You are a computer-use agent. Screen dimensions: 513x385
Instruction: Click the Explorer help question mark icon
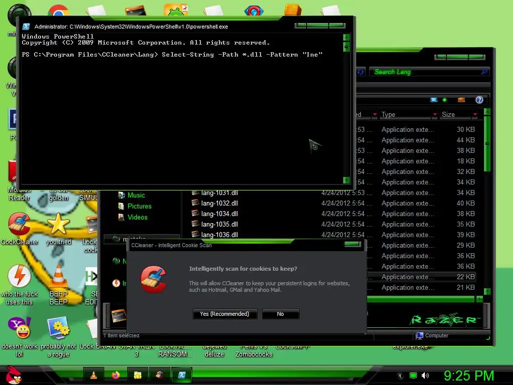479,100
